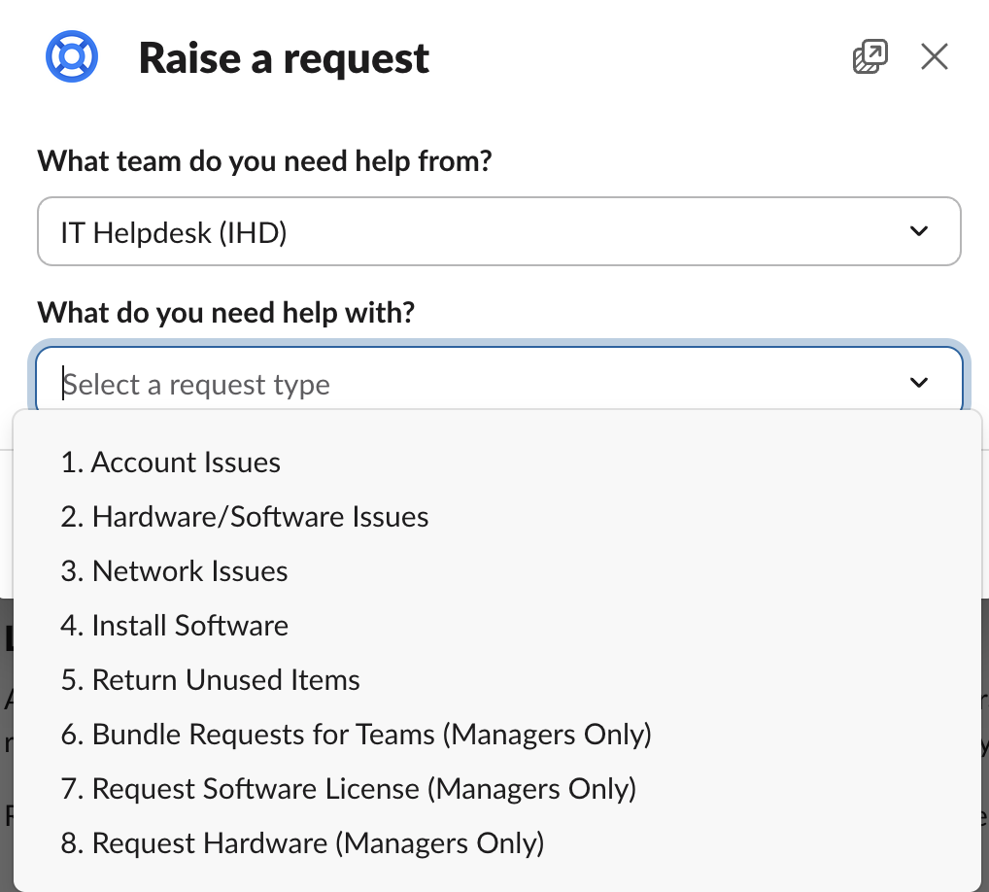This screenshot has width=989, height=892.
Task: Close the Raise a request dialog
Action: (x=934, y=56)
